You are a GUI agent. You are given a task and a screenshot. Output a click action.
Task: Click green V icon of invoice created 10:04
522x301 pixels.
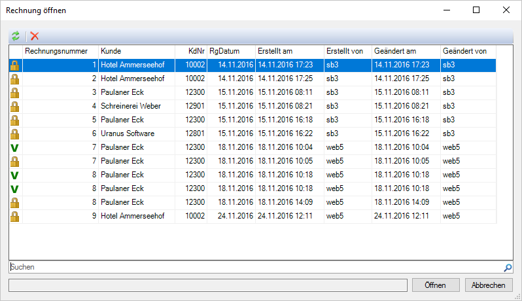15,147
